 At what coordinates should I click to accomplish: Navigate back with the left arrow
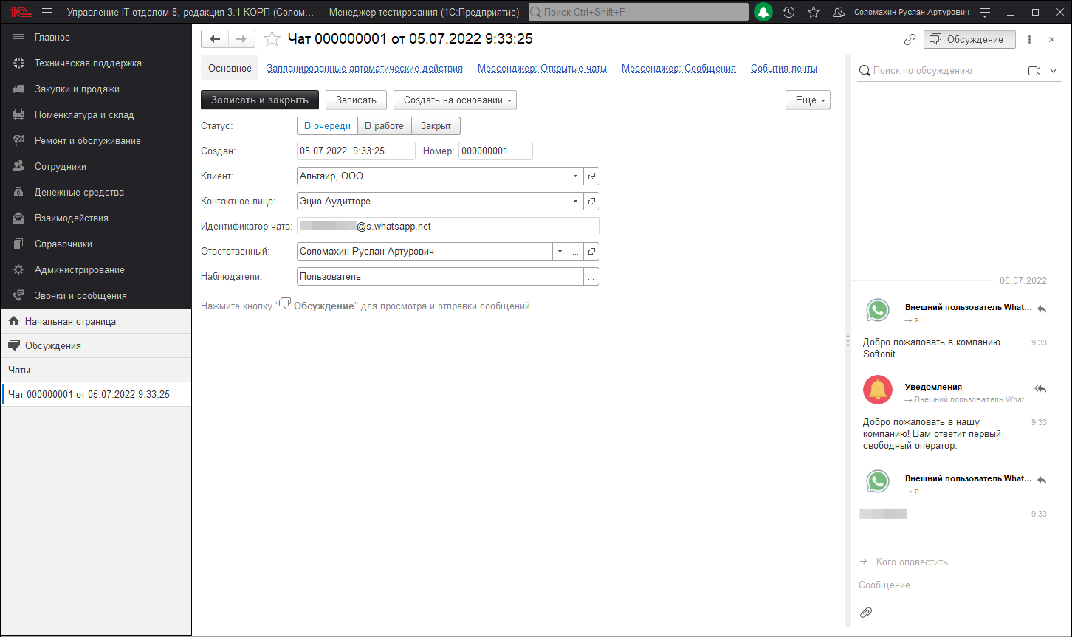tap(215, 39)
